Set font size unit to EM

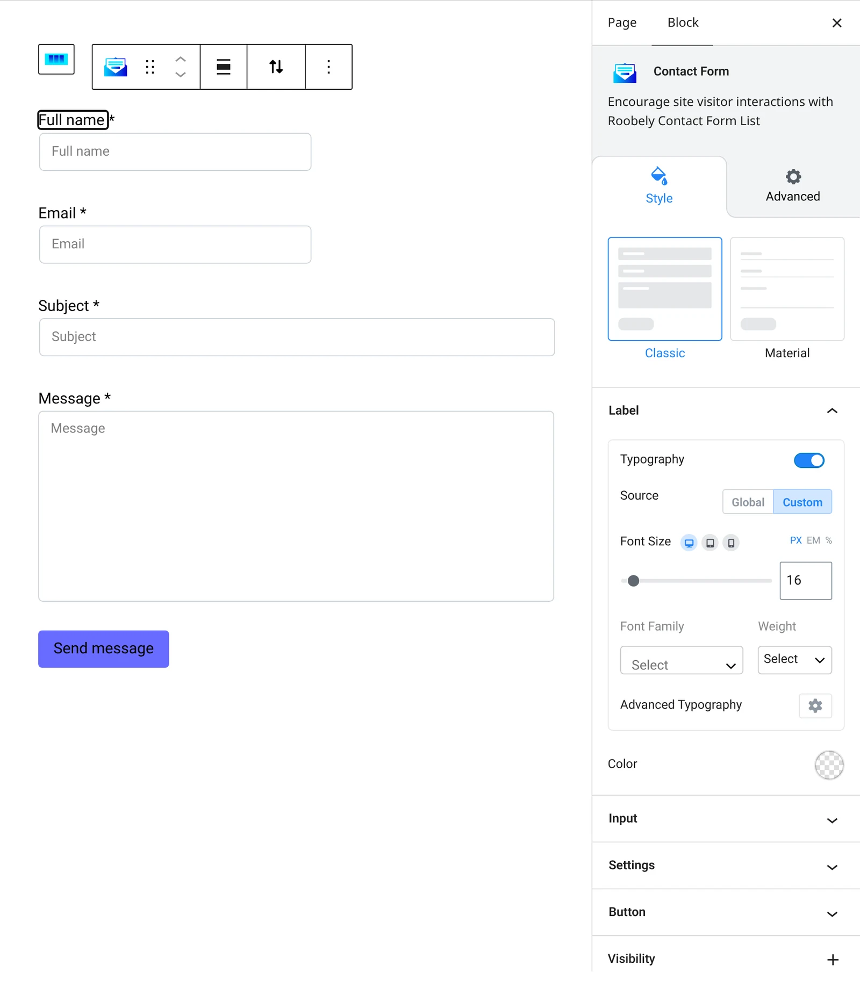tap(814, 540)
